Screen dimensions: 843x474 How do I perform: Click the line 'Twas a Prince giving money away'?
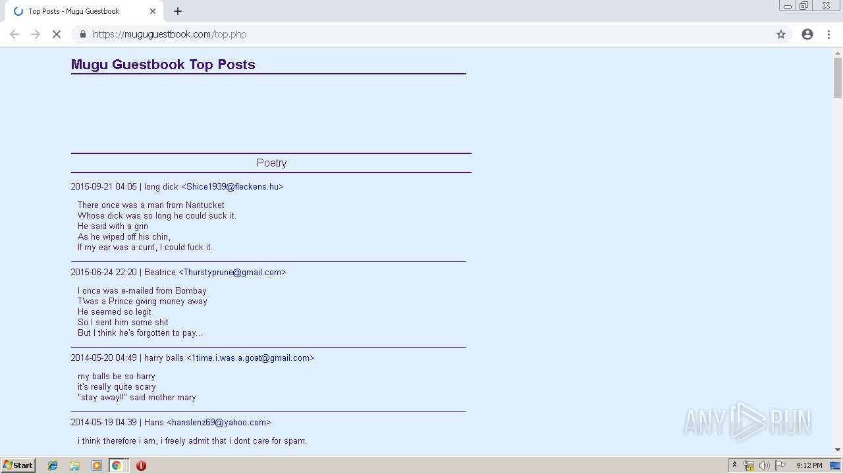142,301
